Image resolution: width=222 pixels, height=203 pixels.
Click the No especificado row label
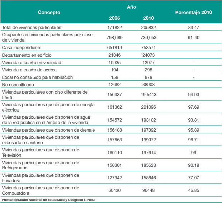click(x=18, y=85)
